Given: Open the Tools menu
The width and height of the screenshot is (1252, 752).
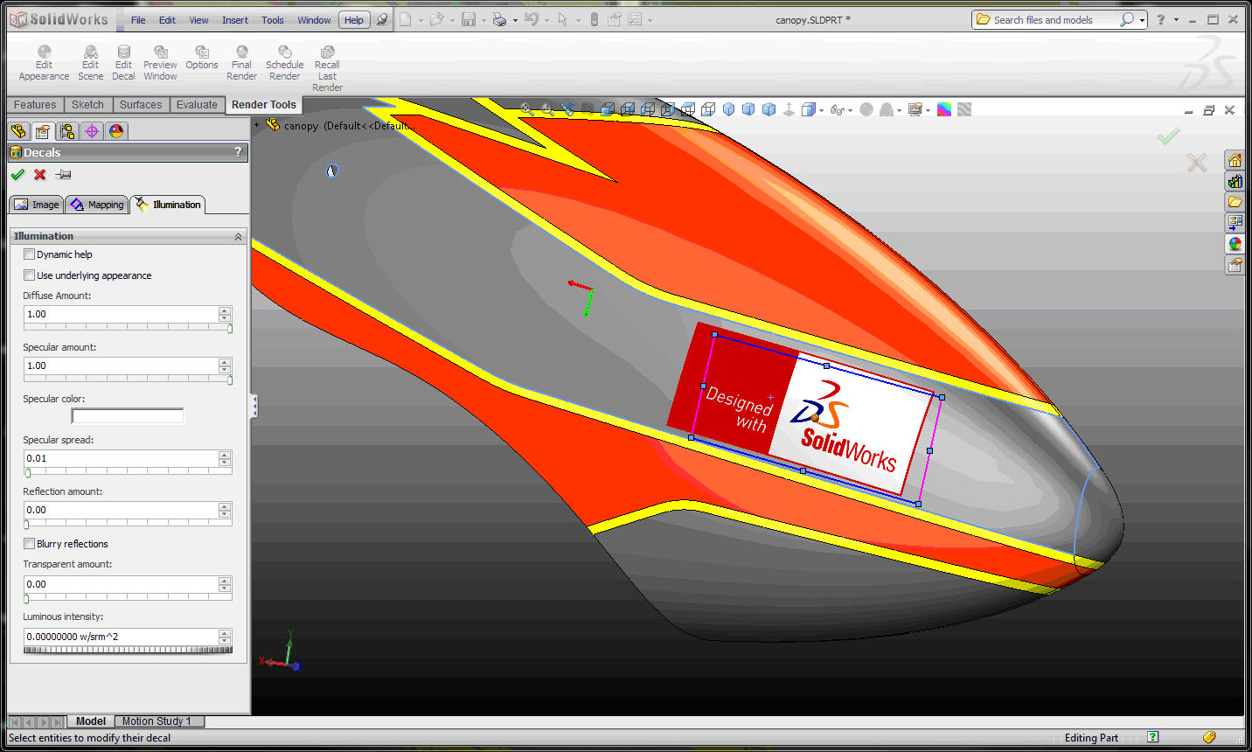Looking at the screenshot, I should click(x=273, y=20).
